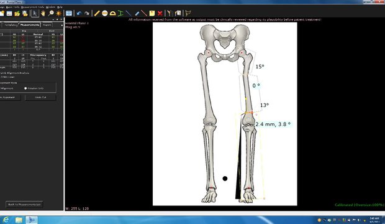The image size is (385, 224).
Task: Click Back to Measurements list button
Action: [x=24, y=204]
